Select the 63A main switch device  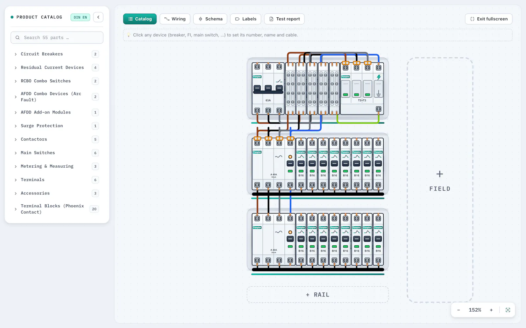click(x=268, y=89)
